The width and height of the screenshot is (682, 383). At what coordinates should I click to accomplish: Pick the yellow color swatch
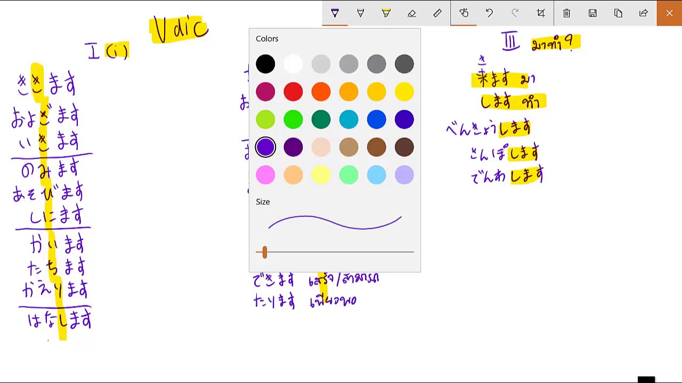coord(404,91)
